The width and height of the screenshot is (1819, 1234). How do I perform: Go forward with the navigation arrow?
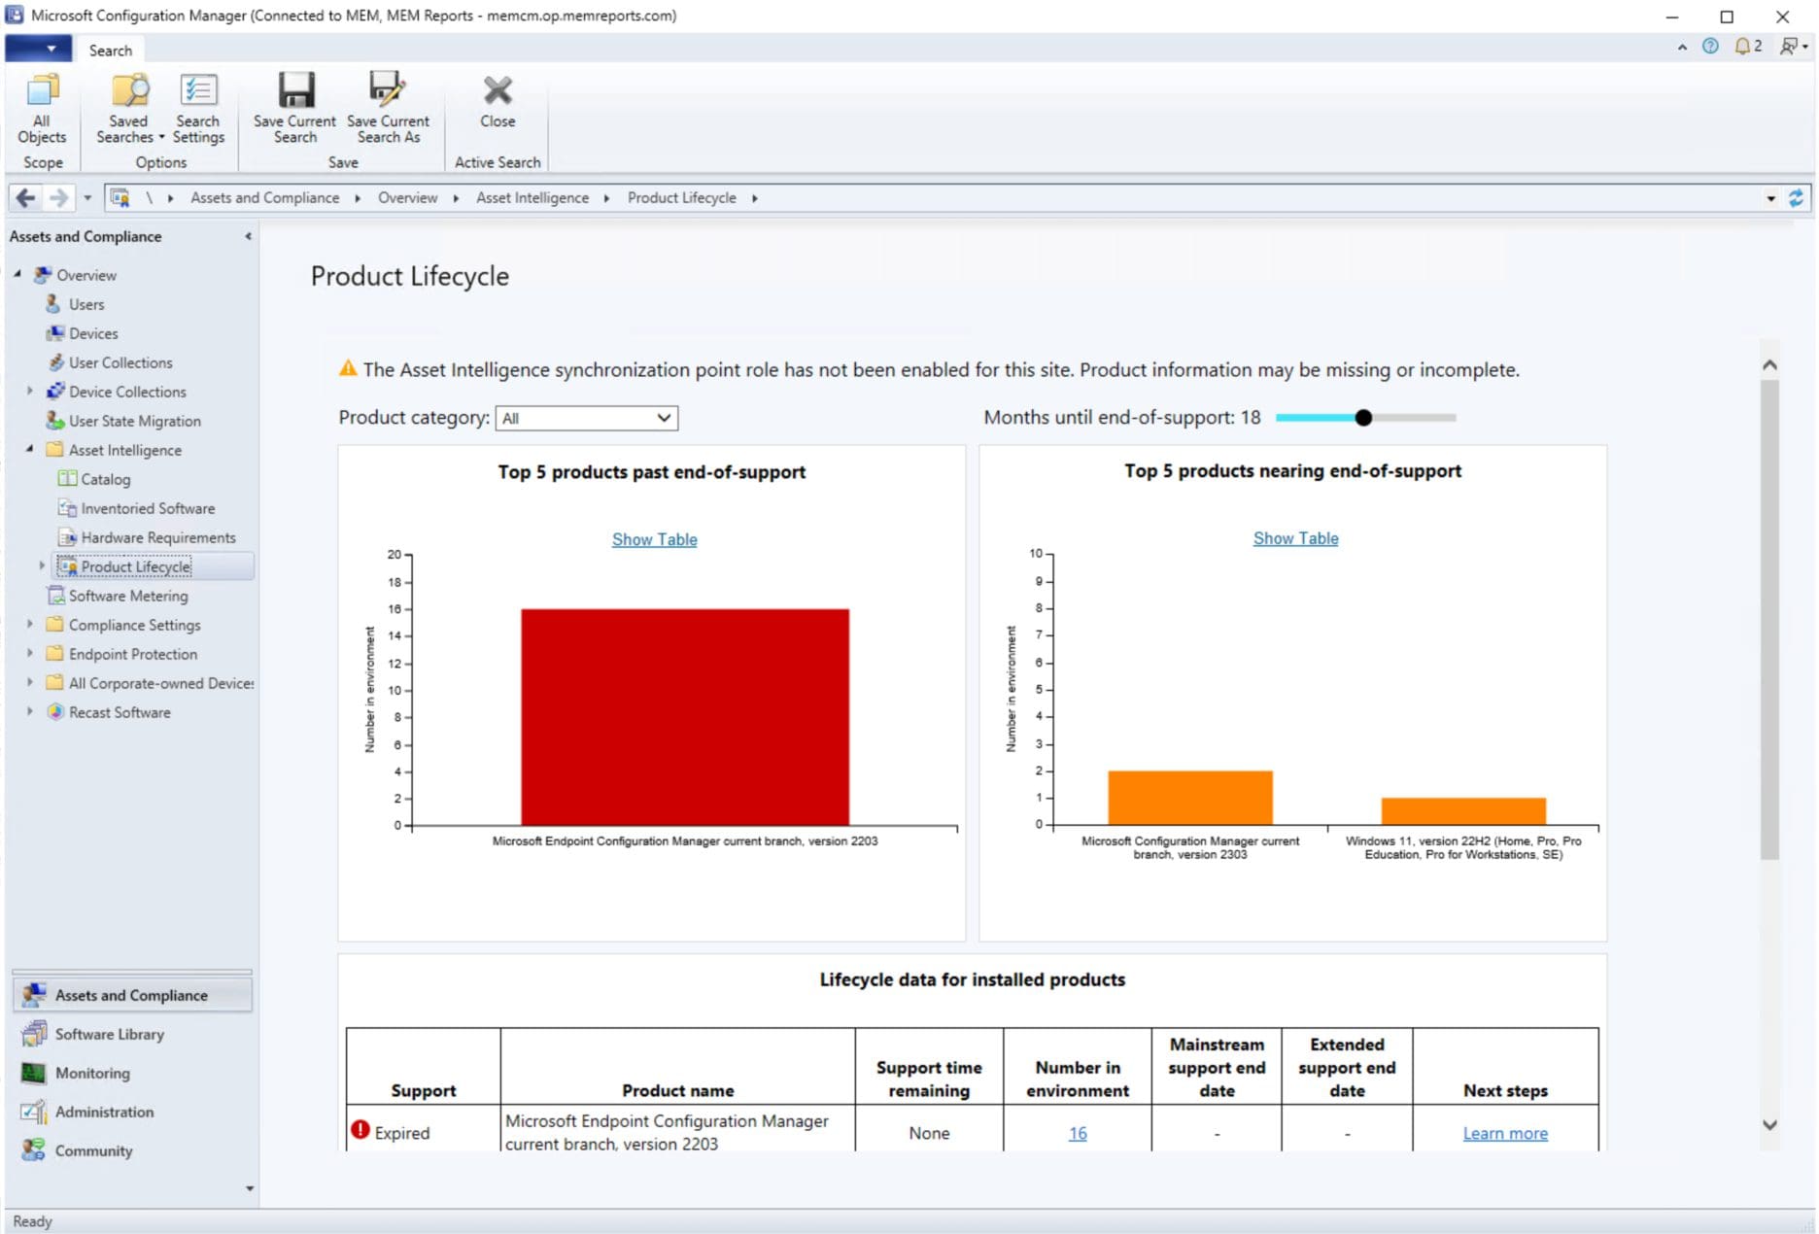(58, 198)
